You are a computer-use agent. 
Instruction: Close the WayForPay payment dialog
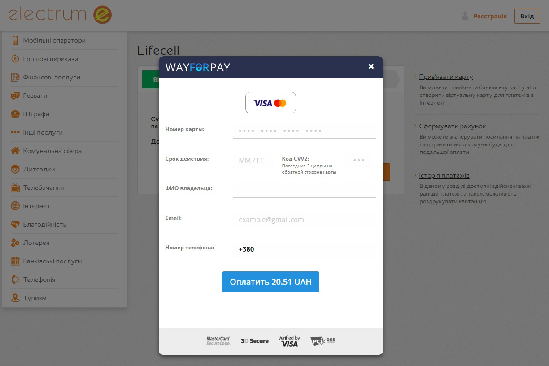click(371, 66)
